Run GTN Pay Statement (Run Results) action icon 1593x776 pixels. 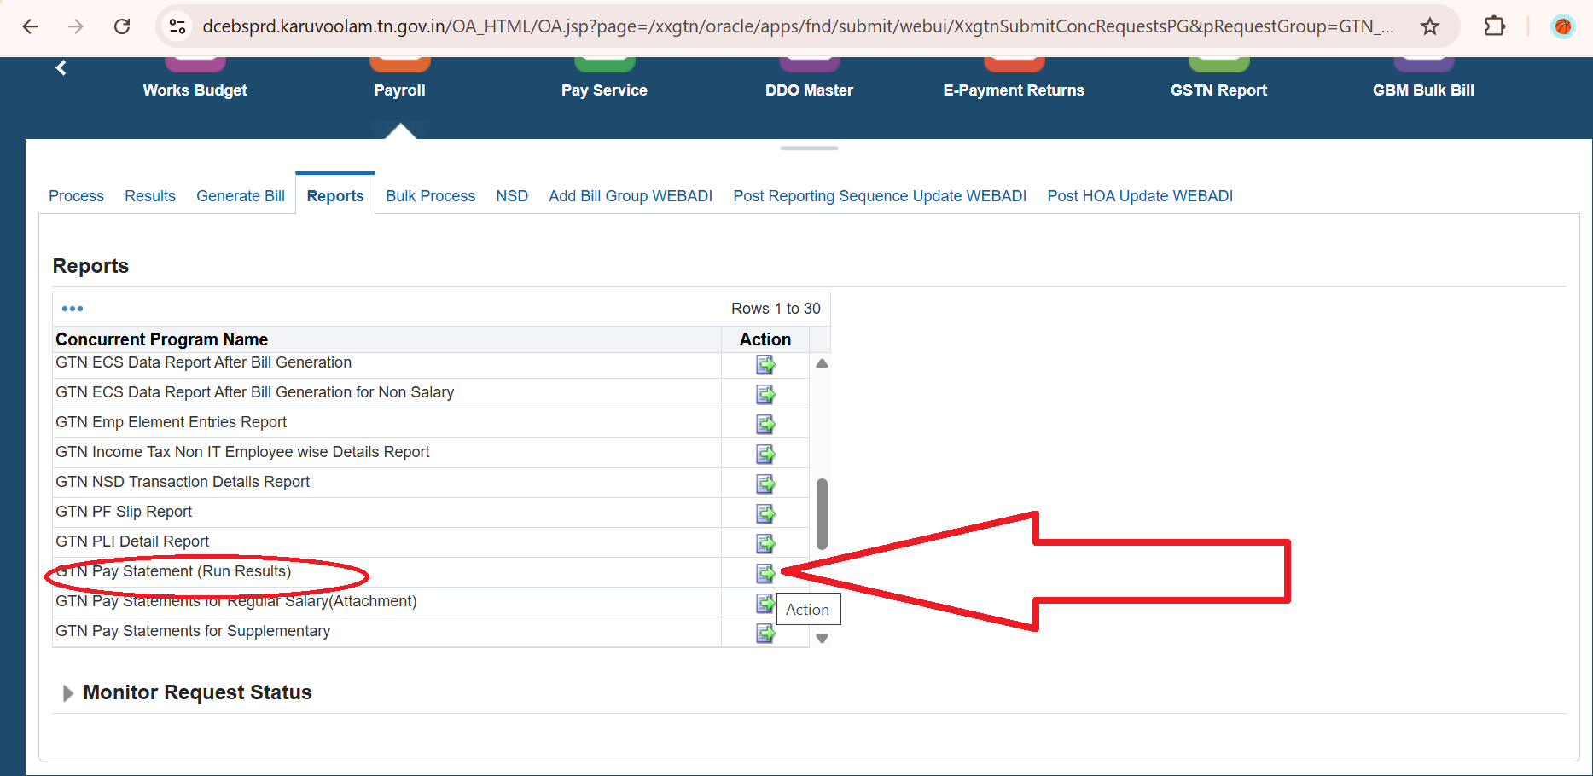click(x=765, y=574)
